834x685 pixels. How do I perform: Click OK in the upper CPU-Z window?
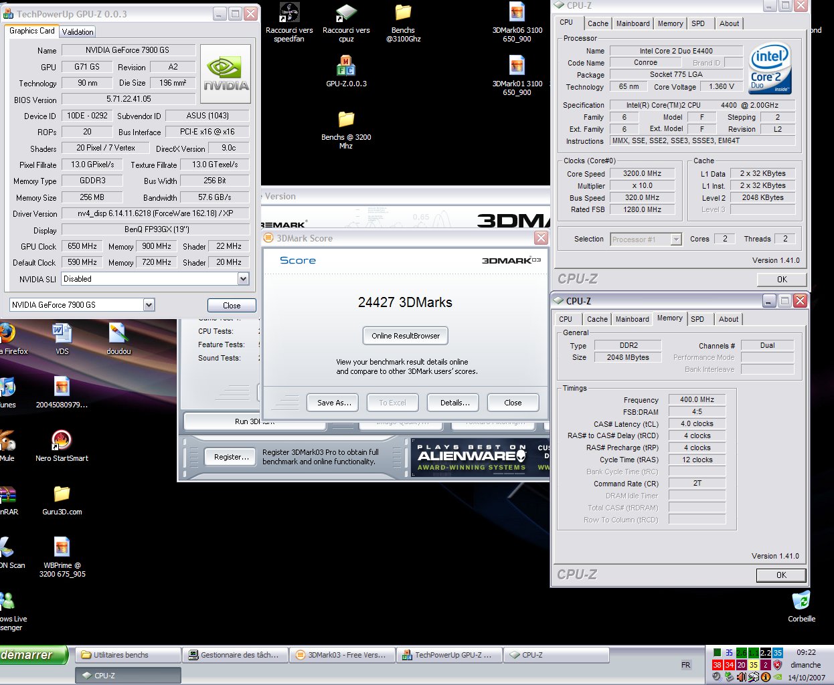[x=782, y=280]
